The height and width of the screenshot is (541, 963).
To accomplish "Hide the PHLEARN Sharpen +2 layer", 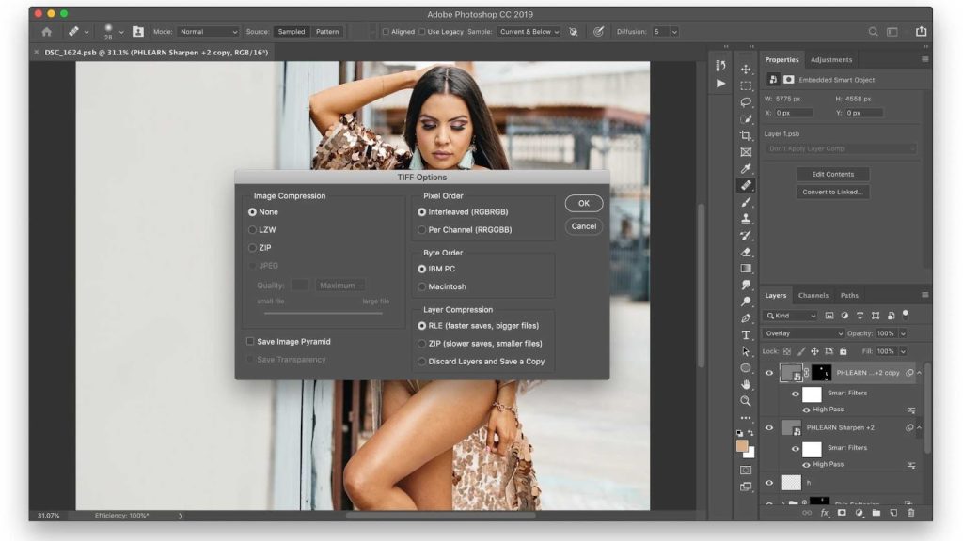I will tap(769, 428).
